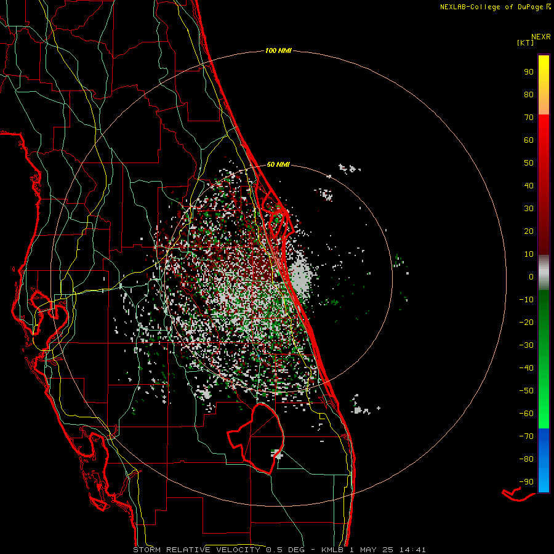Click the [KT] units label
The width and height of the screenshot is (554, 554).
point(526,42)
